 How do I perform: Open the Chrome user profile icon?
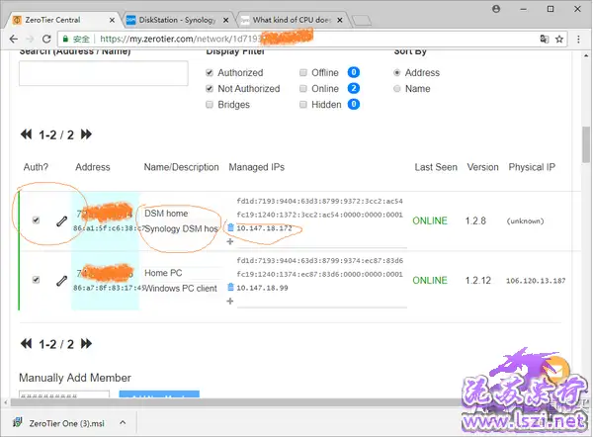tap(496, 9)
